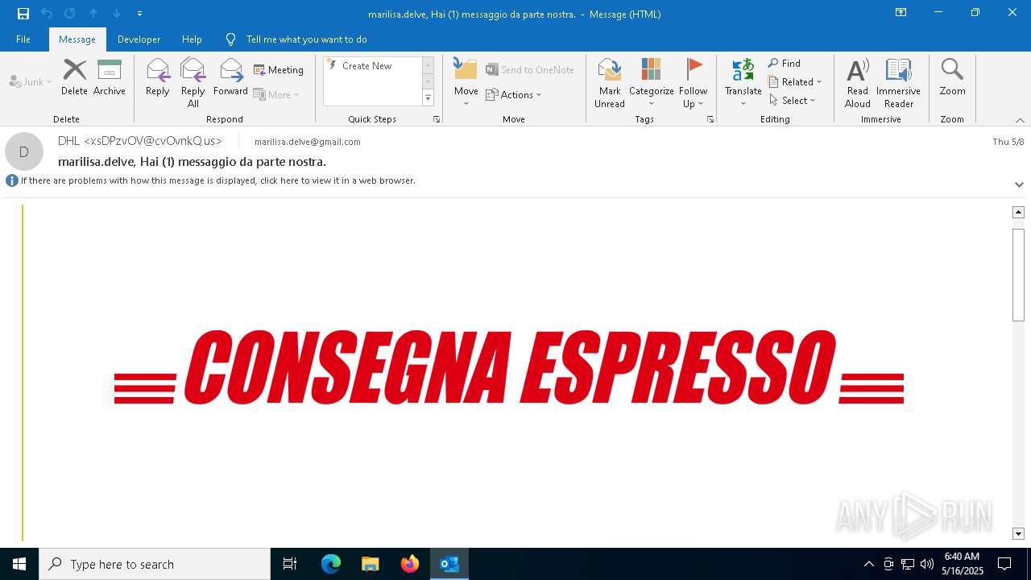This screenshot has width=1031, height=580.
Task: Click Reply All
Action: pyautogui.click(x=193, y=83)
